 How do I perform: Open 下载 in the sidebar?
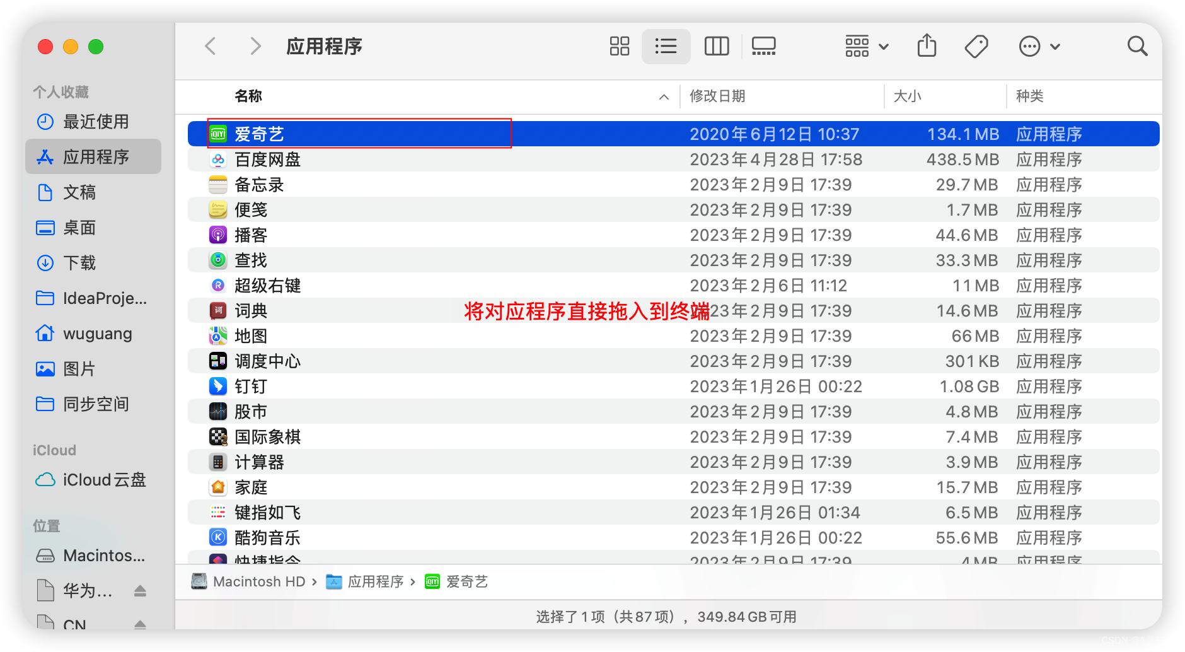93,263
